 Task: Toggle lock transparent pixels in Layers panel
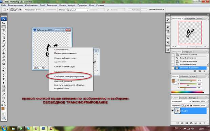pyautogui.click(x=183, y=105)
